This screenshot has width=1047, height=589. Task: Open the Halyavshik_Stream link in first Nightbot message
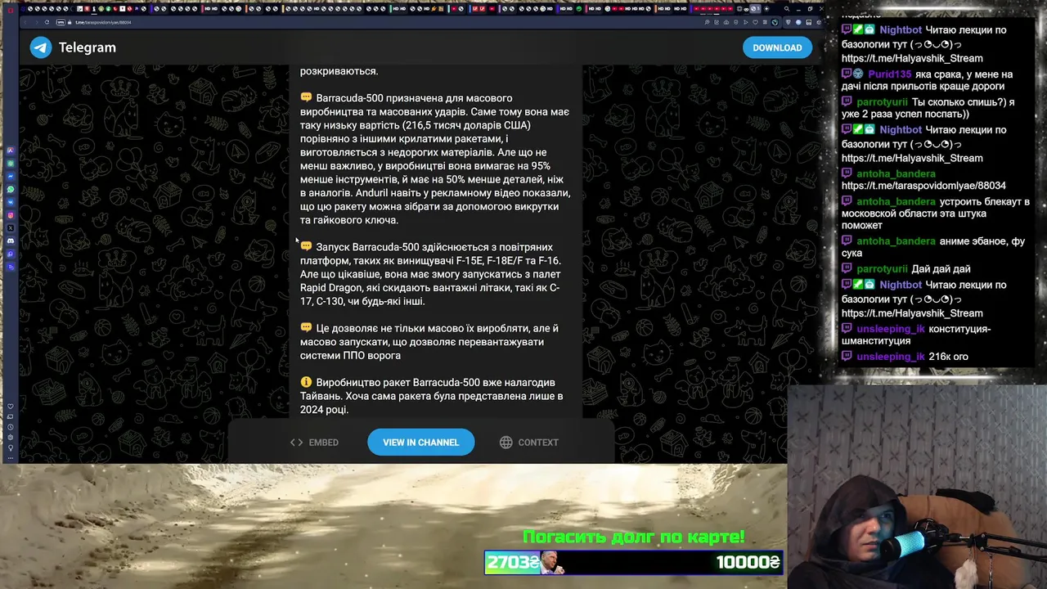pyautogui.click(x=912, y=58)
